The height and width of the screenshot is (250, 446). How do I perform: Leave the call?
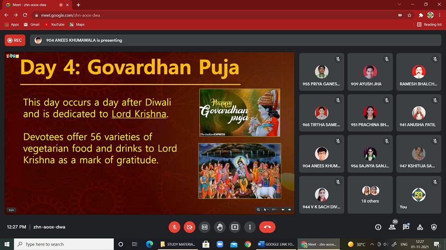[267, 227]
